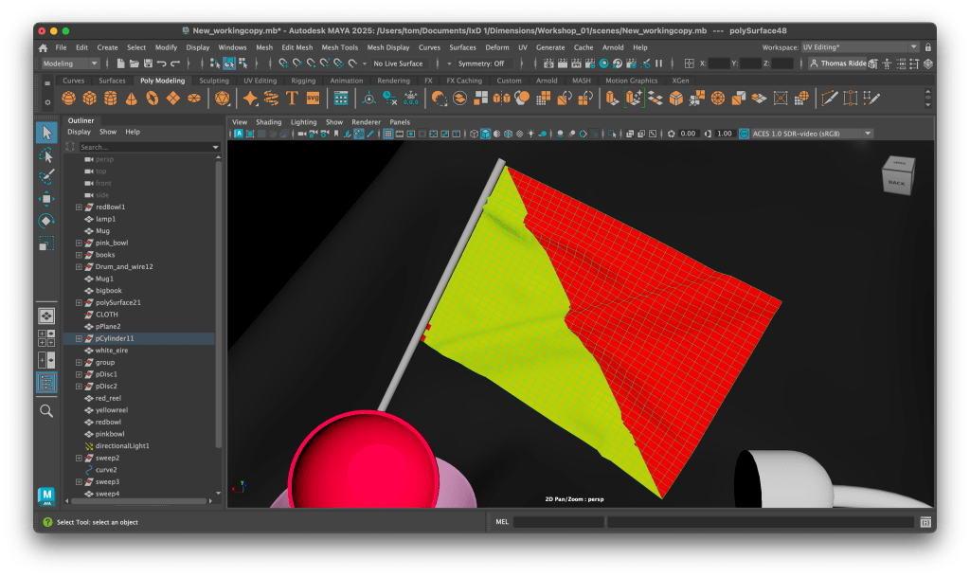Expand the redBowl1 node in Outliner
Viewport: 970px width, 577px height.
80,207
